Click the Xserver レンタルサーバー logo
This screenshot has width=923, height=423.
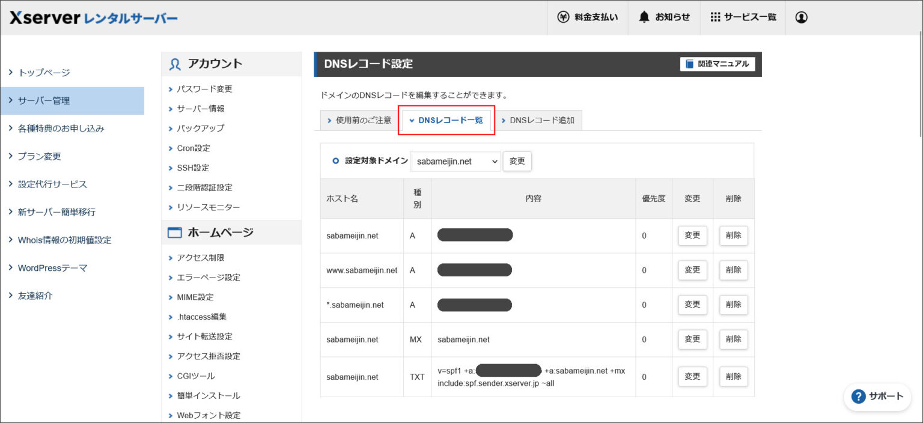pyautogui.click(x=94, y=18)
